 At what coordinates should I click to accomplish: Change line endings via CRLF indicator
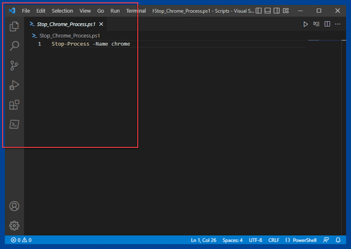coord(274,240)
